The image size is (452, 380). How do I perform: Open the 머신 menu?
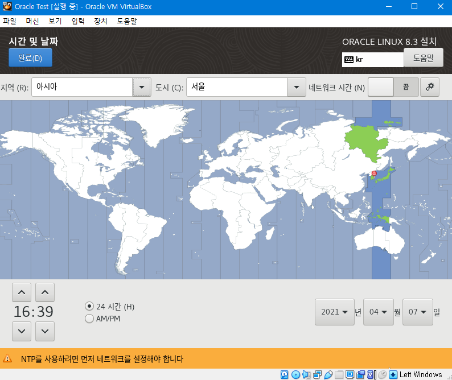coord(32,21)
